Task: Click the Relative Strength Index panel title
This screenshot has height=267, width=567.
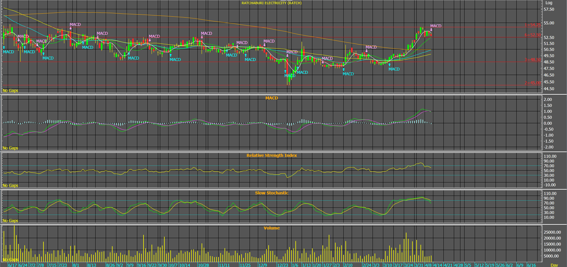Action: (x=272, y=155)
